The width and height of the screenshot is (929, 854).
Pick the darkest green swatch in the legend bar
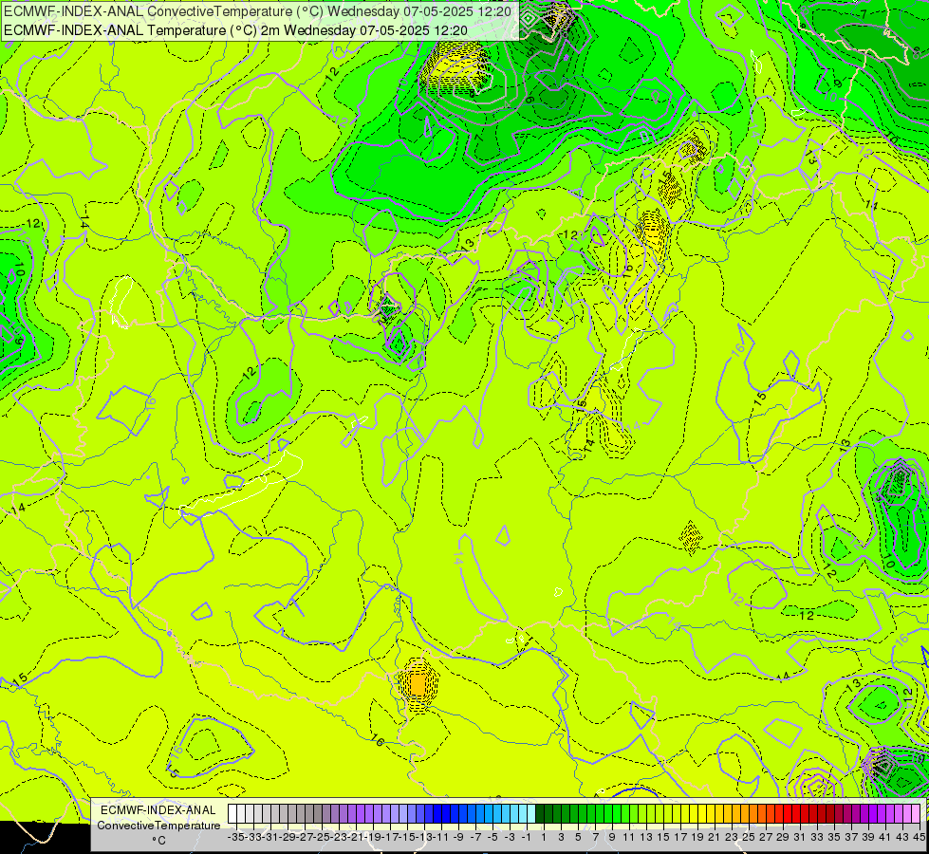pyautogui.click(x=540, y=814)
